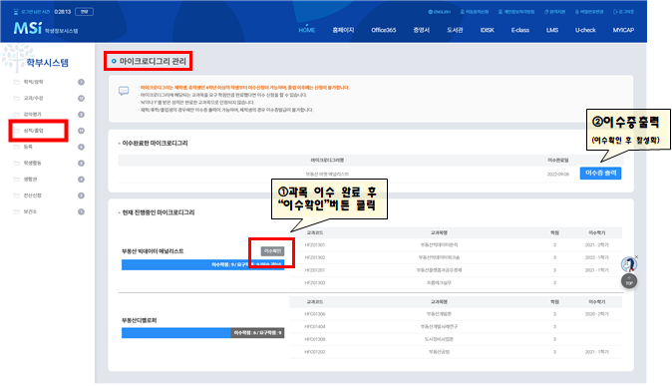Screen dimensions: 672x386
Task: Select course code HF201303
Action: (x=315, y=283)
